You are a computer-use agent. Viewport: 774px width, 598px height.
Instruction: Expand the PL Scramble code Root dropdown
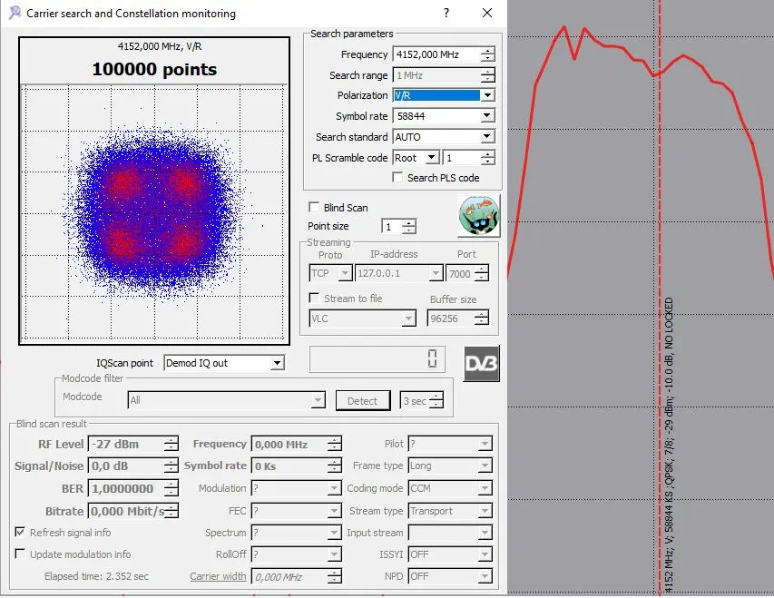(432, 158)
